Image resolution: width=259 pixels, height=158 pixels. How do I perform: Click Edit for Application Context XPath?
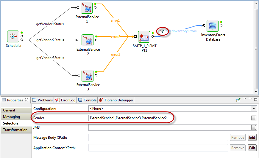point(252,148)
